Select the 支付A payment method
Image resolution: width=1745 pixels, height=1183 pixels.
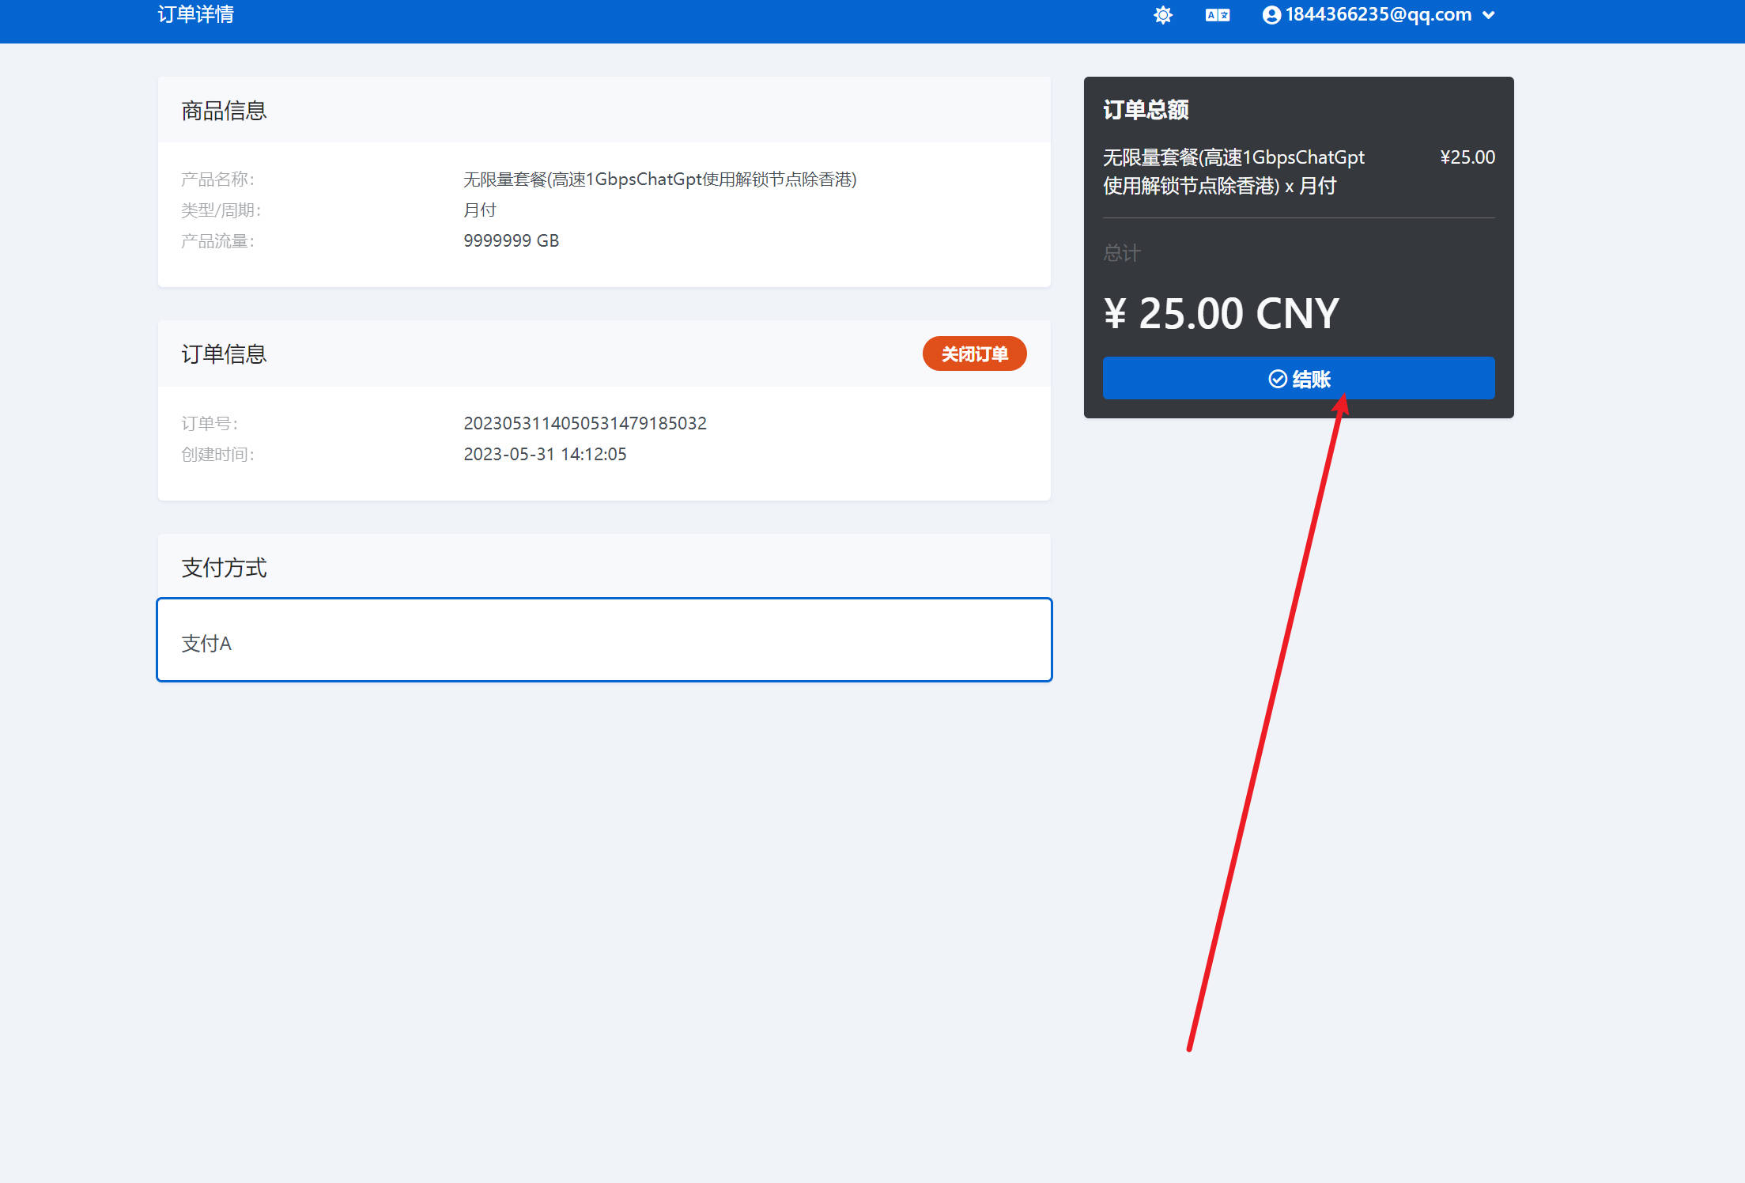[x=604, y=640]
